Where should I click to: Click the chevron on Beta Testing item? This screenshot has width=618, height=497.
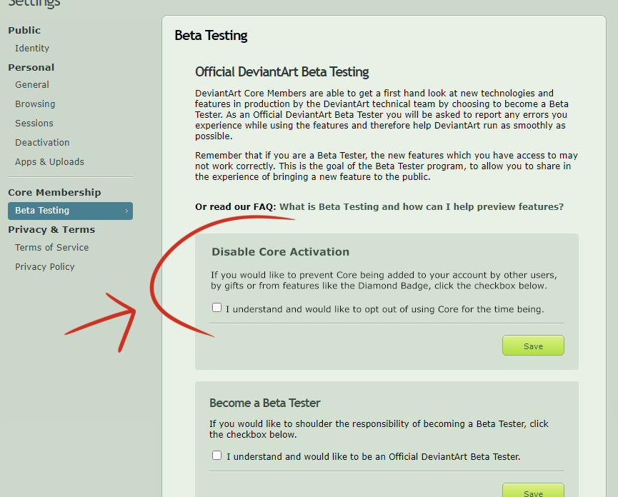126,211
